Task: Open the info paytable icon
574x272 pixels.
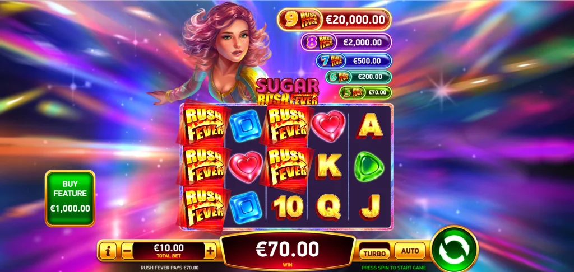Action: 108,251
